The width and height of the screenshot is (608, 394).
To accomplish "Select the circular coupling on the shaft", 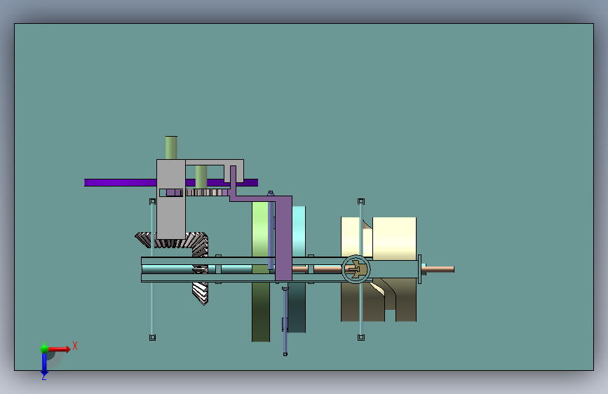I will (x=356, y=269).
